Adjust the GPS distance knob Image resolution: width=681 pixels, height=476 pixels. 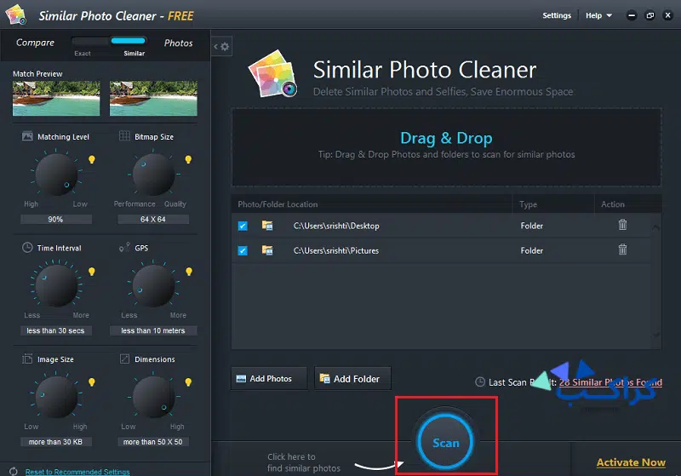[153, 286]
